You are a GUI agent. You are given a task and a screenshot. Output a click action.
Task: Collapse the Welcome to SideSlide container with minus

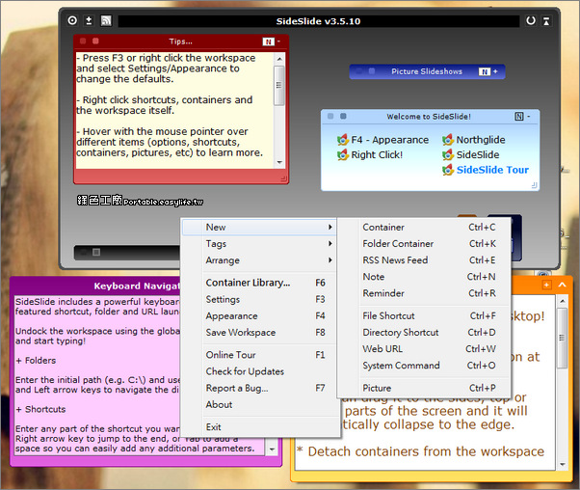coord(529,117)
